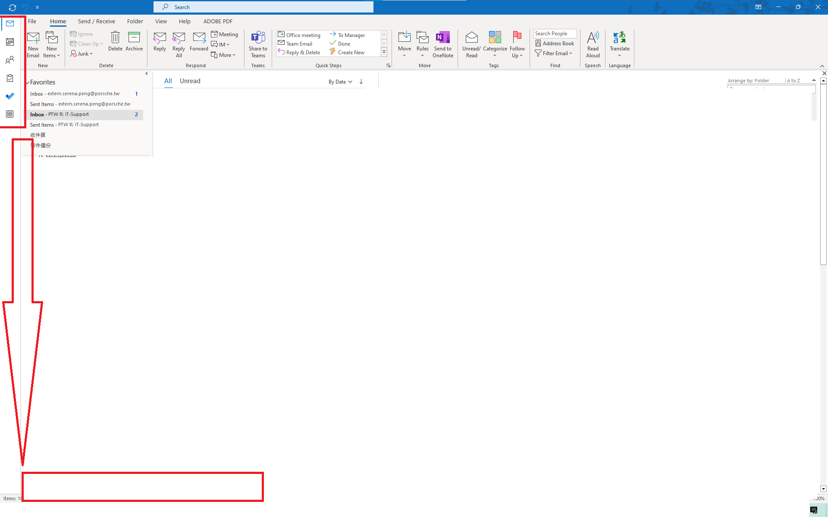Open the Send / Receive tab

(96, 21)
